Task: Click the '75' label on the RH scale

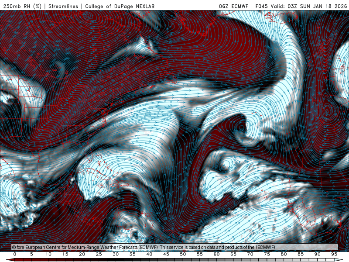Action: 267,254
